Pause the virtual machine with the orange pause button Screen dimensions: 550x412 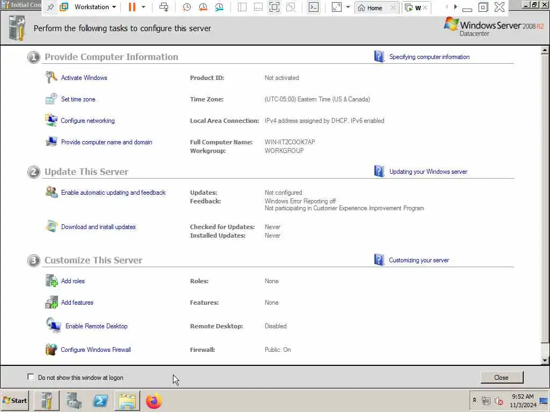pos(132,7)
